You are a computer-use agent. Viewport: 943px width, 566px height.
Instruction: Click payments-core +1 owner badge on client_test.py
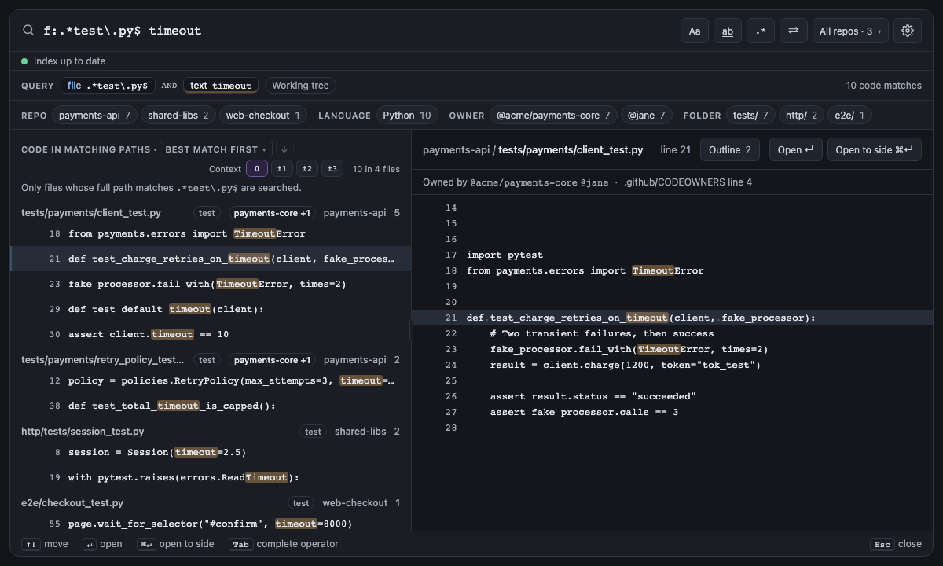tap(273, 213)
